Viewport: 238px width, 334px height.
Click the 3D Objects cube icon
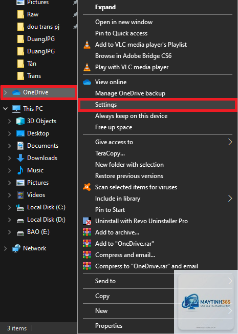20,121
